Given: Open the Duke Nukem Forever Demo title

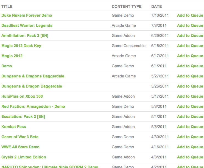Looking at the screenshot, I should tap(27, 15).
